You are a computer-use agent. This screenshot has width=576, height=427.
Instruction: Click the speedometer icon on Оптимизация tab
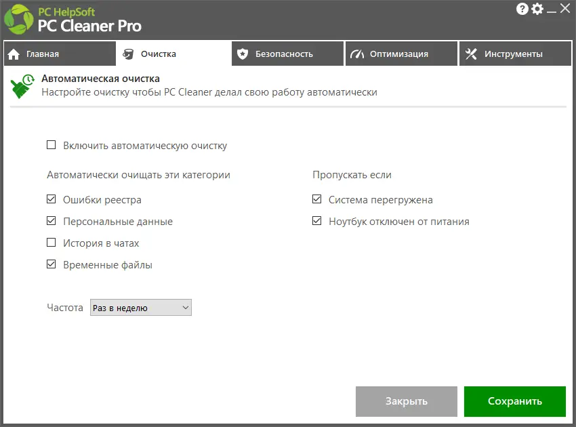click(356, 54)
